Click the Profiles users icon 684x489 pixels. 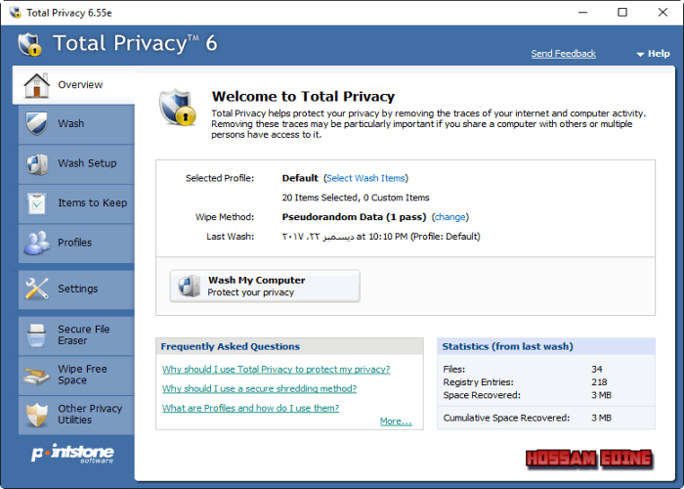[37, 243]
